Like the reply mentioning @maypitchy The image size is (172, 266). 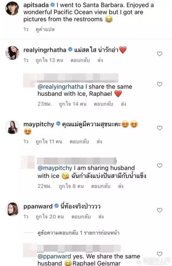[x=160, y=165]
